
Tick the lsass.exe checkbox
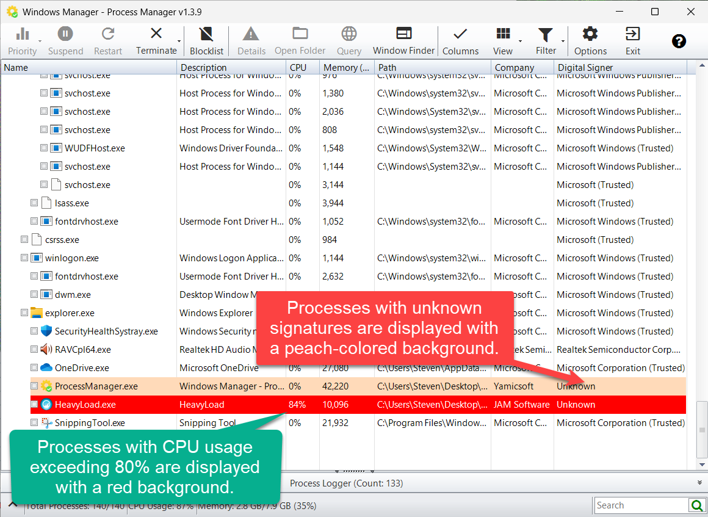tap(34, 203)
